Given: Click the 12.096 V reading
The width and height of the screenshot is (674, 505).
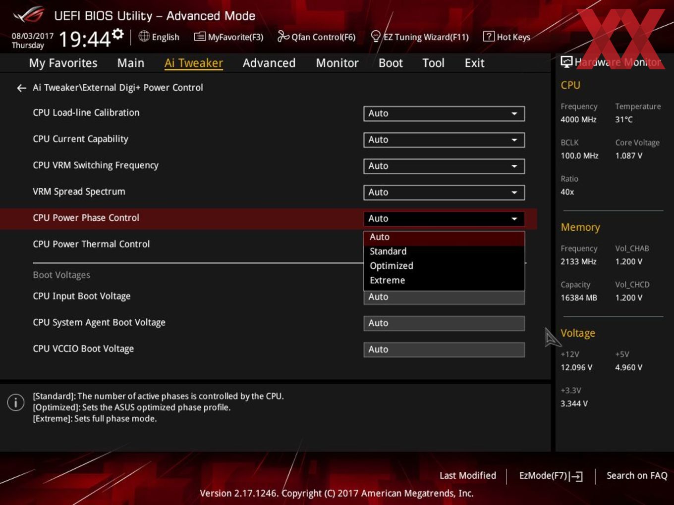Looking at the screenshot, I should [576, 368].
